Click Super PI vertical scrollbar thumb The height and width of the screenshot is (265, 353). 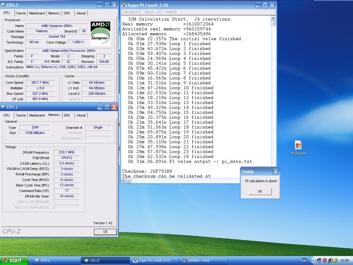point(273,23)
